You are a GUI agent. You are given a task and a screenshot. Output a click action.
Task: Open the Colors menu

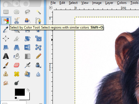click(x=122, y=3)
